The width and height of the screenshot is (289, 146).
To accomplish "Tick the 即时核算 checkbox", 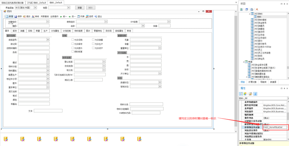I will click(x=73, y=51).
